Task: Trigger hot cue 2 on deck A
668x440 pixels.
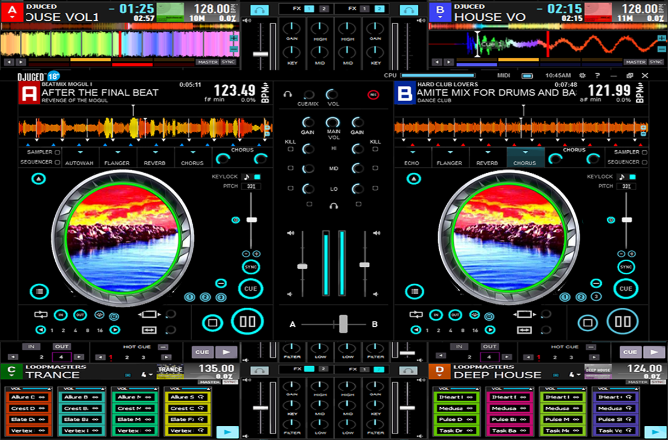Action: tap(205, 297)
